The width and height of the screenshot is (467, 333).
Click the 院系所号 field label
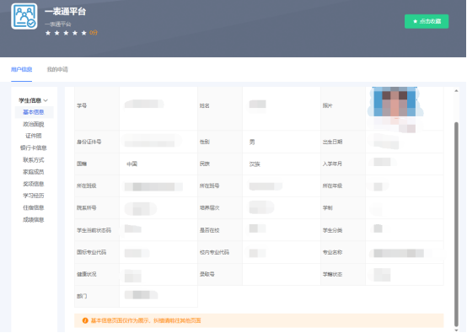pyautogui.click(x=86, y=208)
